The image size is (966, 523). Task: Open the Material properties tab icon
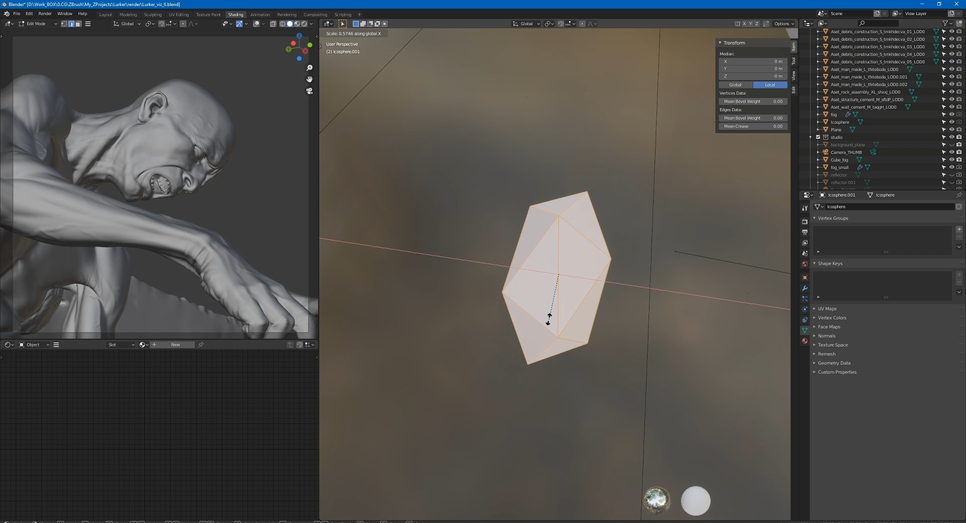[804, 341]
